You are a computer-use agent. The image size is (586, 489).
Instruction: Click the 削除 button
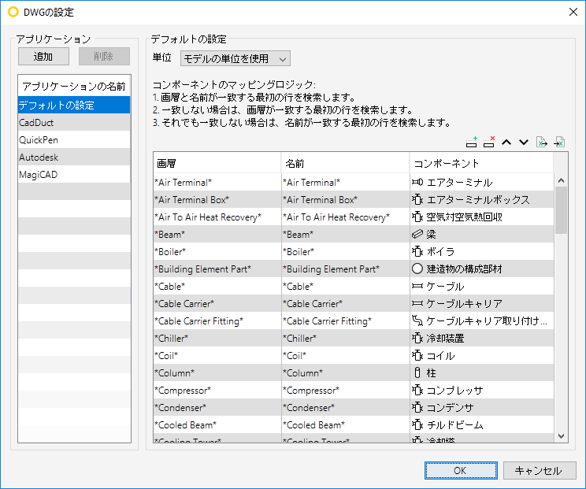[x=104, y=57]
